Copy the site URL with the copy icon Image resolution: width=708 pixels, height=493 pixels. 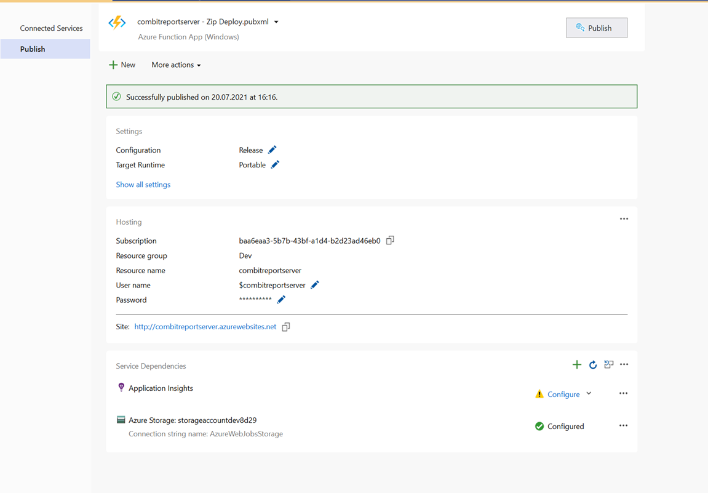click(x=285, y=326)
